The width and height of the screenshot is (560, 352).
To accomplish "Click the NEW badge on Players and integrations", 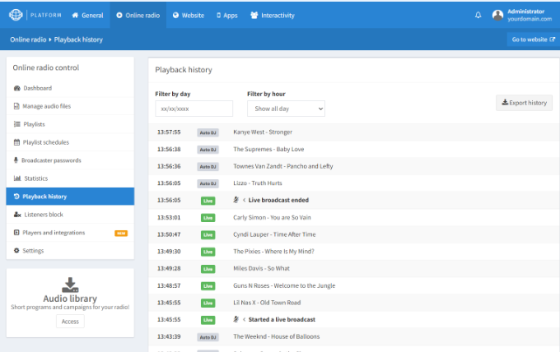I will [121, 234].
